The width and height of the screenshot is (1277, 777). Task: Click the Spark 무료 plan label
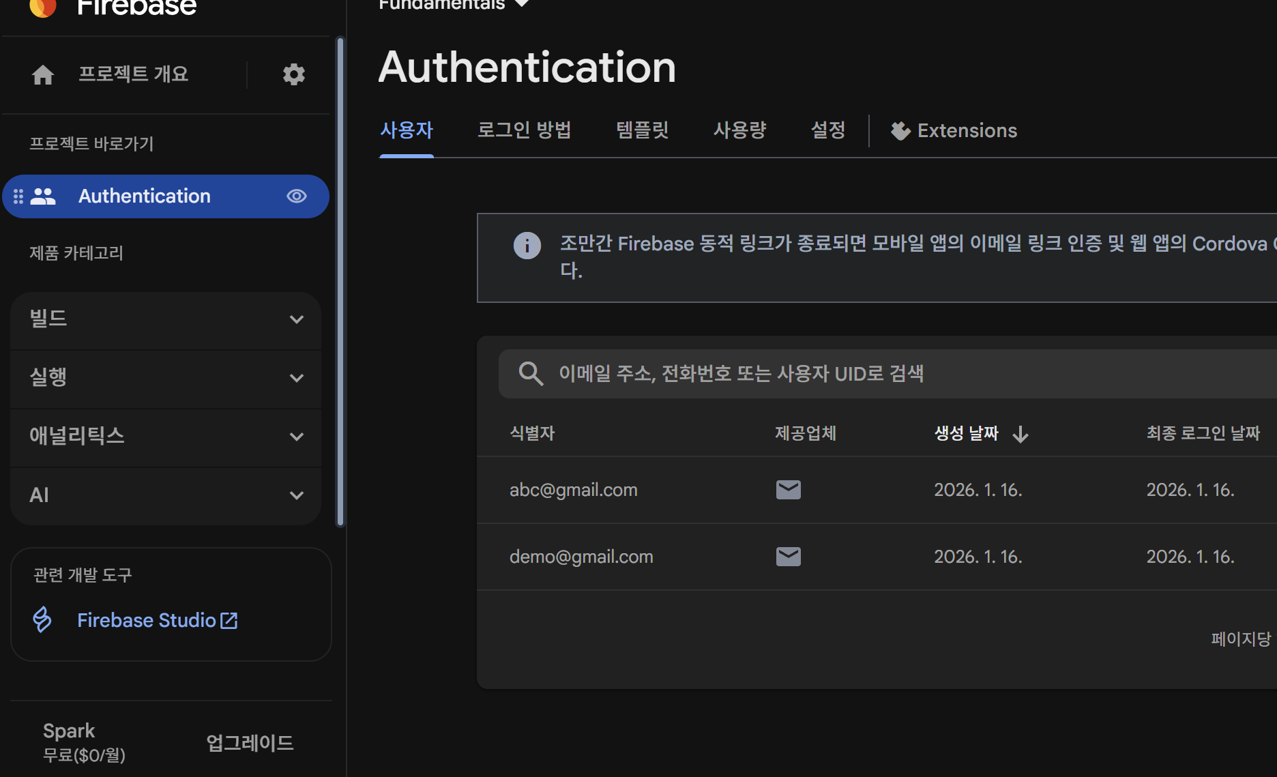click(84, 742)
